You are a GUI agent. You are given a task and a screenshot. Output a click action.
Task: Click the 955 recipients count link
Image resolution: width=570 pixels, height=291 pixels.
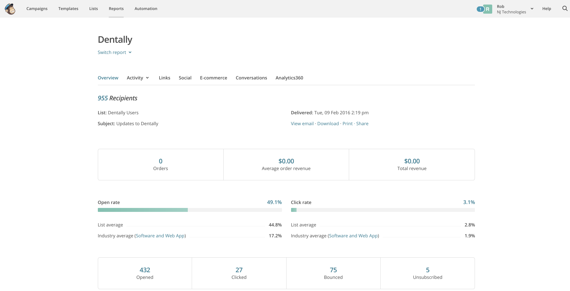103,98
